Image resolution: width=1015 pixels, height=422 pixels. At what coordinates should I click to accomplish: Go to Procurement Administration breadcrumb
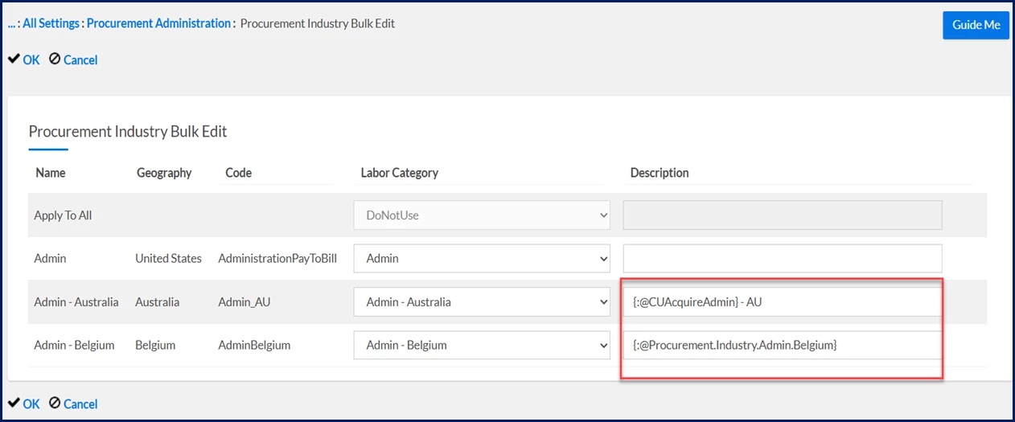click(158, 23)
